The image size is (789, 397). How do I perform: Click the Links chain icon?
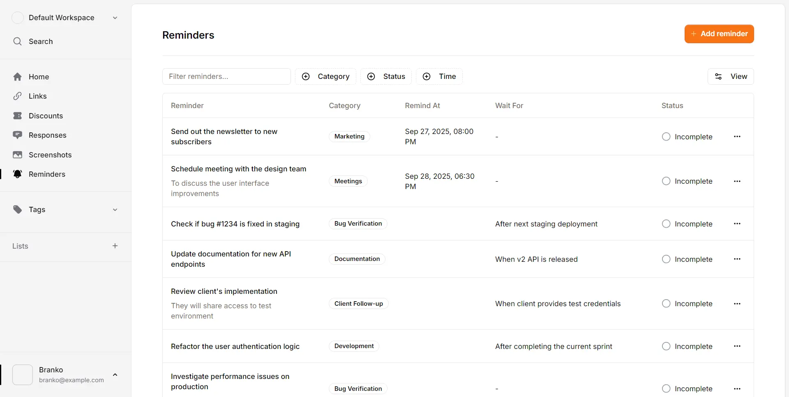[17, 96]
